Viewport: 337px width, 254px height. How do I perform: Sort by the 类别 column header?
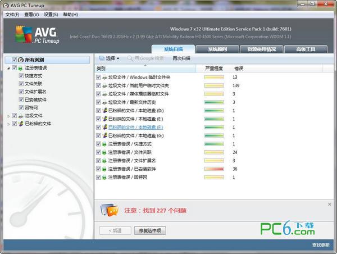145,69
